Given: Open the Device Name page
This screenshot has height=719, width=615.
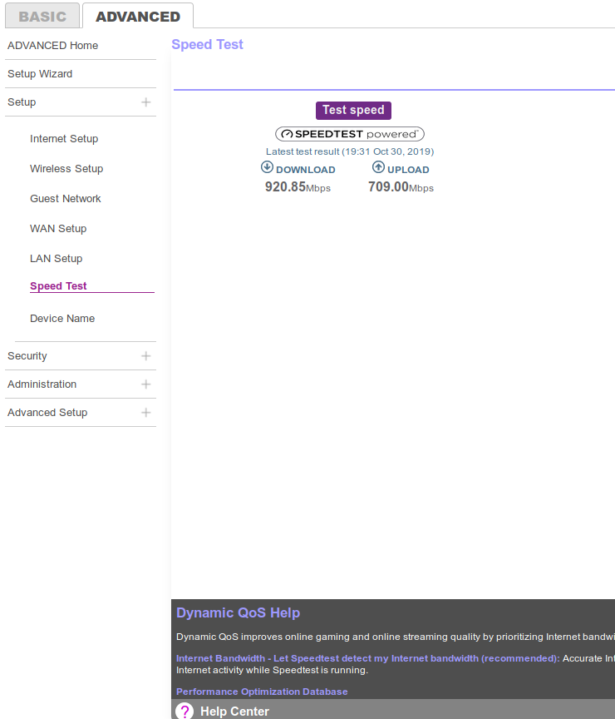Looking at the screenshot, I should [x=62, y=319].
